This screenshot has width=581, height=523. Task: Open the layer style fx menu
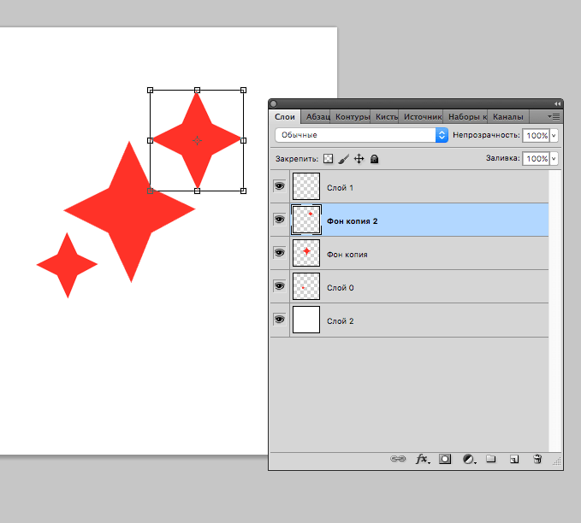click(422, 459)
